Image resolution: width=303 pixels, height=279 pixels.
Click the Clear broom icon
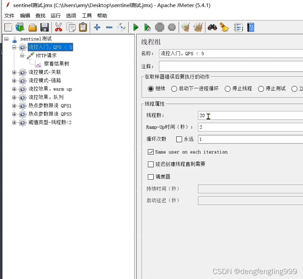(186, 27)
